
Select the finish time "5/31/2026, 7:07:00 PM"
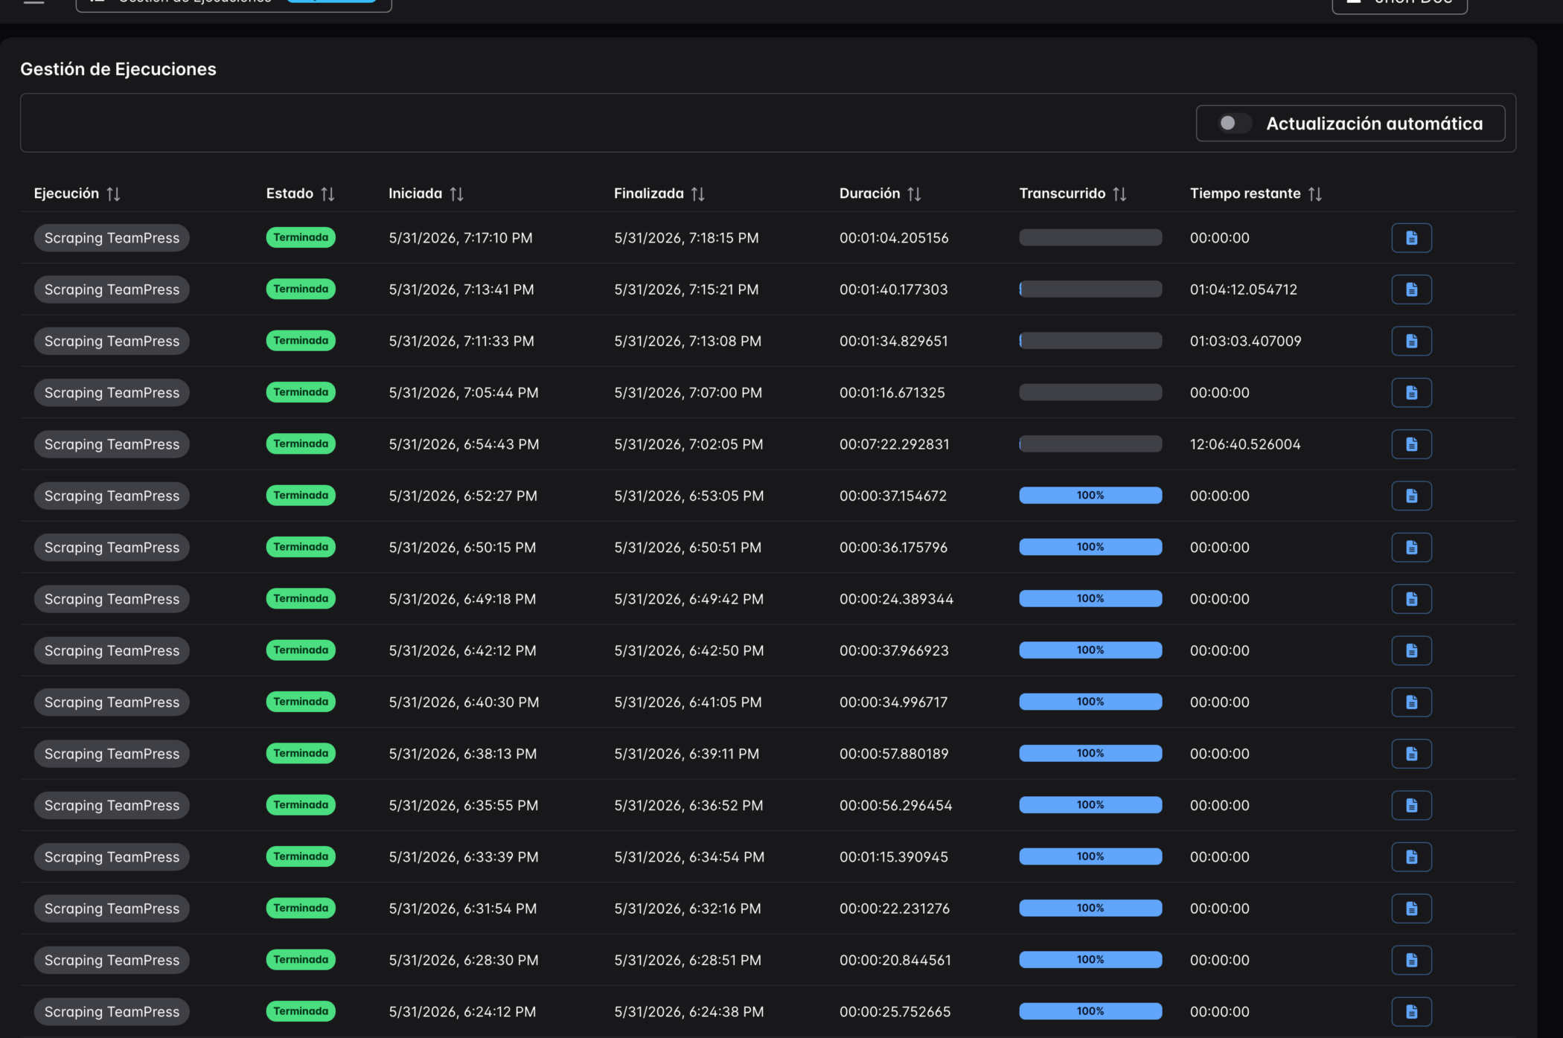(x=688, y=393)
